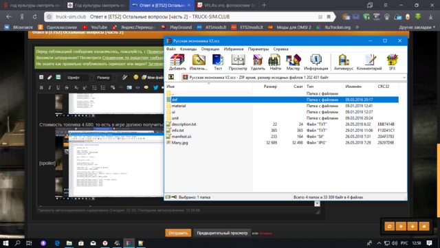The width and height of the screenshot is (440, 248).
Task: Click the orange scroll-down arrow button
Action: pyautogui.click(x=412, y=226)
